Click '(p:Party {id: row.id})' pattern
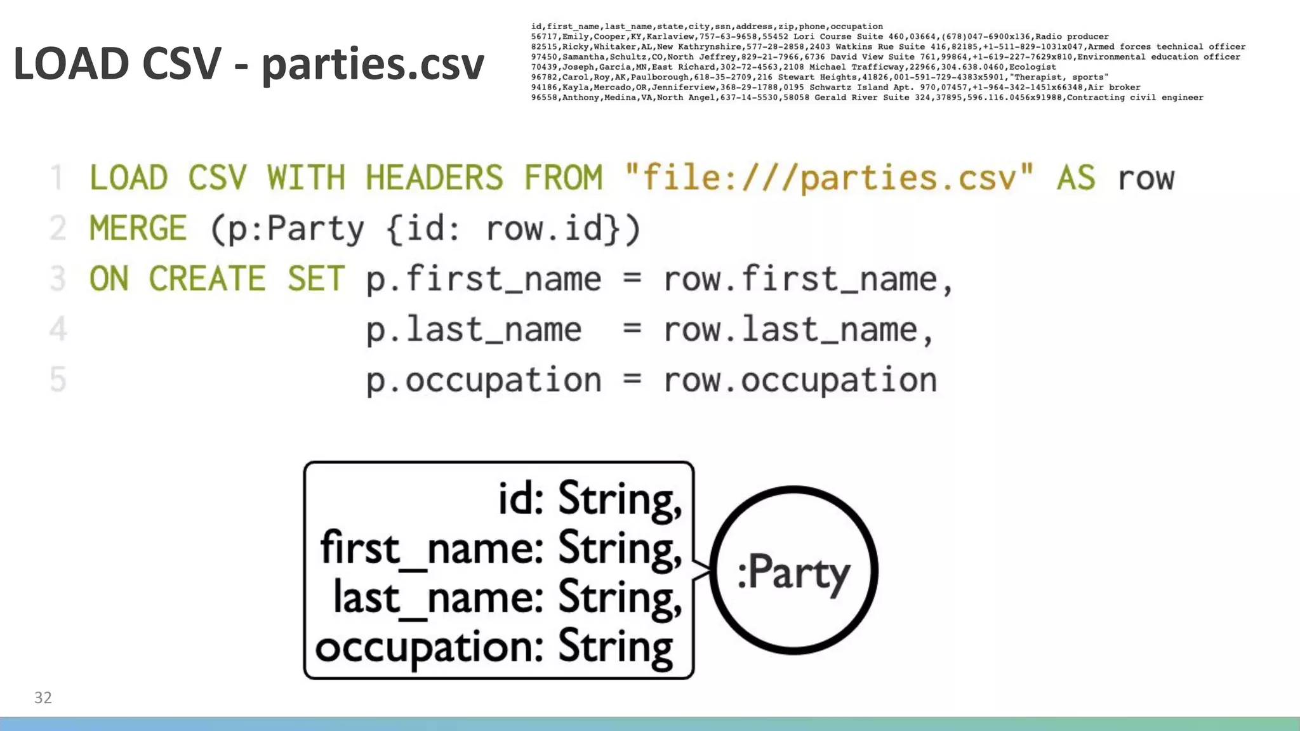1300x731 pixels. click(425, 228)
